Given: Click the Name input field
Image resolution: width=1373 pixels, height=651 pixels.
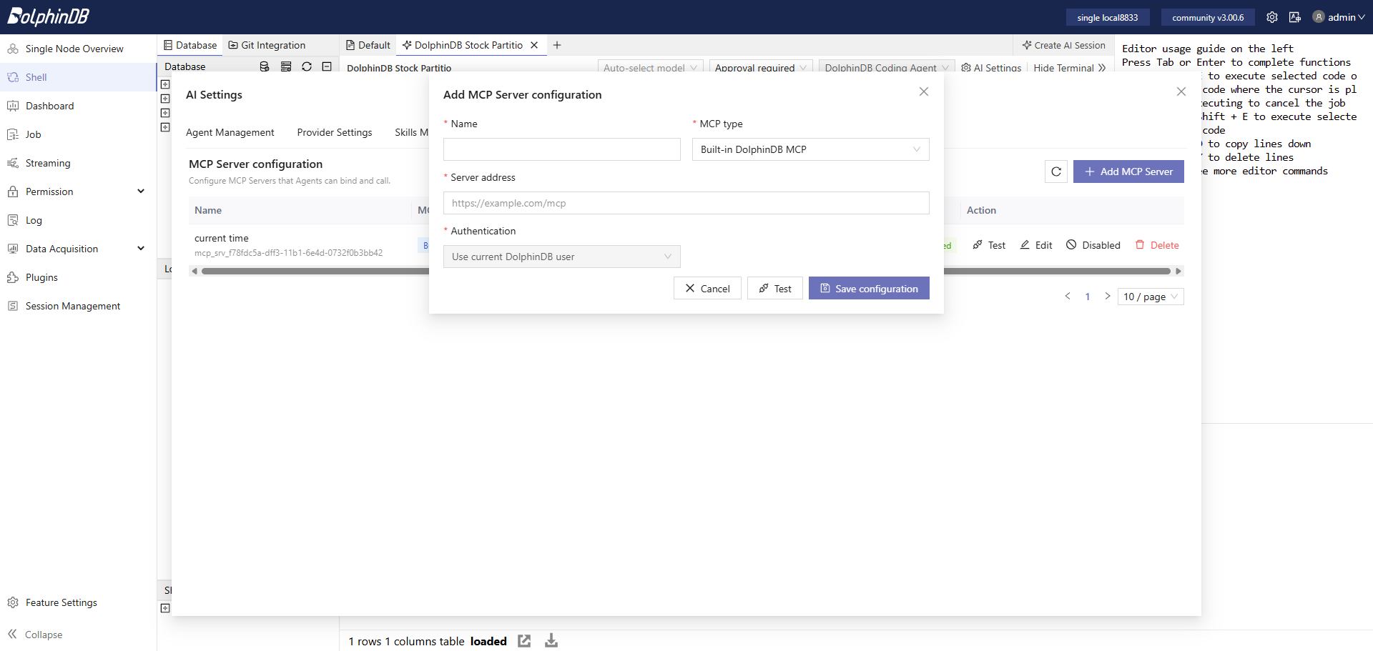Looking at the screenshot, I should 562,149.
